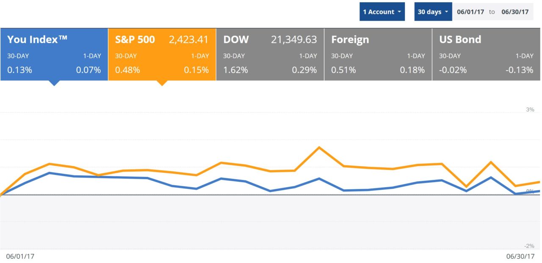Click the 3% y-axis label
Viewport: 542px width, 263px height.
[x=530, y=110]
